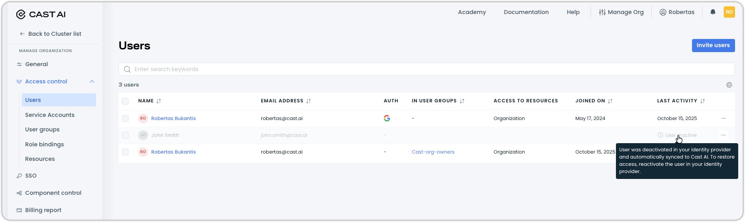Click the General settings sliders icon

[x=19, y=64]
